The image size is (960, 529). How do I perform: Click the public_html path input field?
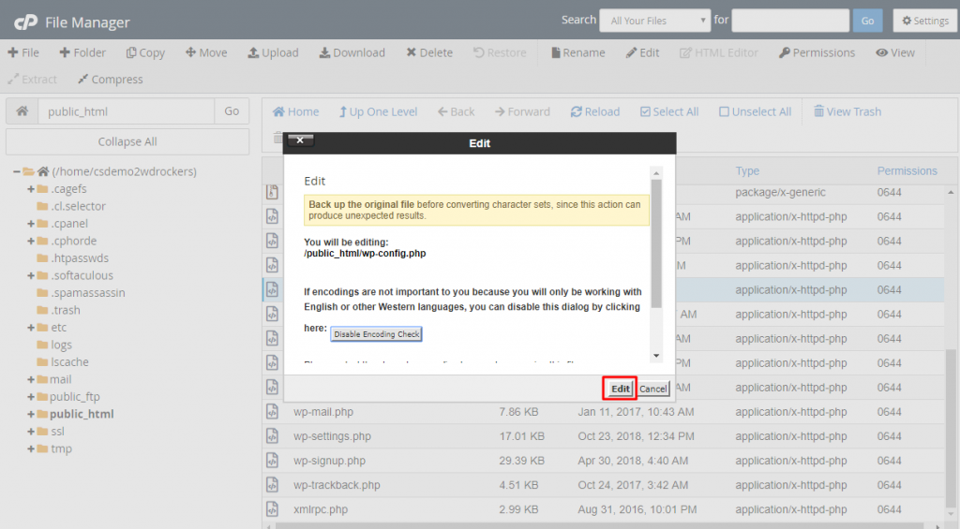click(x=127, y=111)
